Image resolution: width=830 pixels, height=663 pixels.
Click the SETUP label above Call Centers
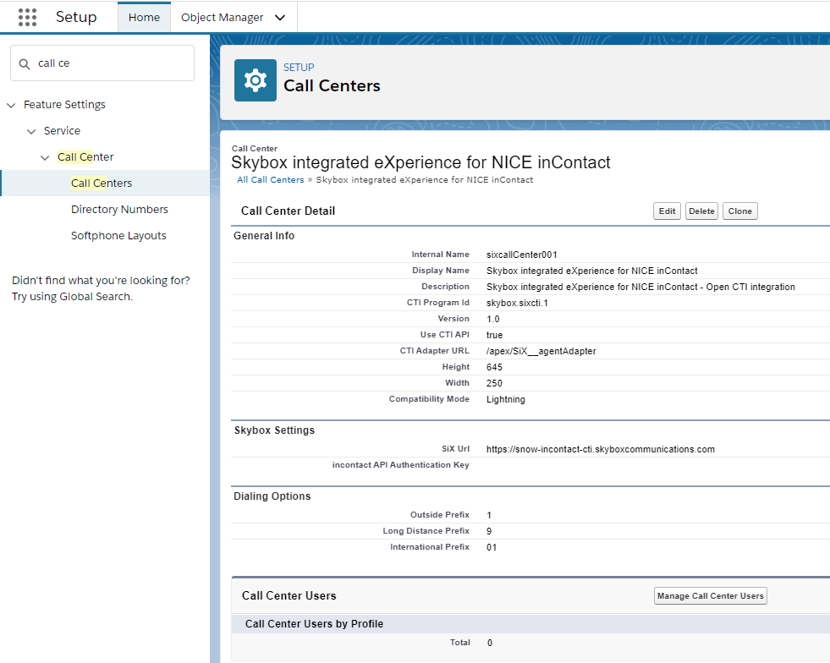pyautogui.click(x=299, y=68)
